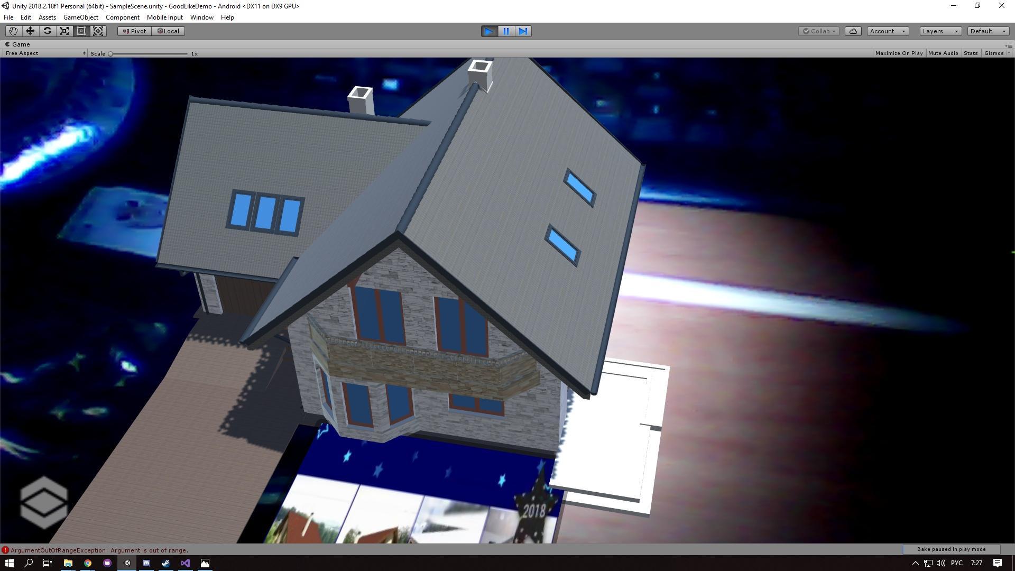Screen dimensions: 1015x571
Task: Select the Rotate tool
Action: point(47,31)
